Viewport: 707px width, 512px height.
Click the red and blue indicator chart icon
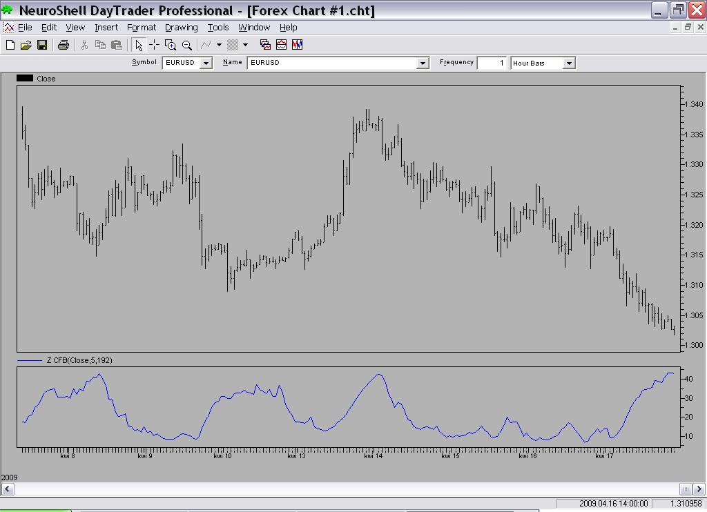pos(282,45)
